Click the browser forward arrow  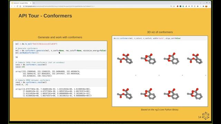[15, 6]
